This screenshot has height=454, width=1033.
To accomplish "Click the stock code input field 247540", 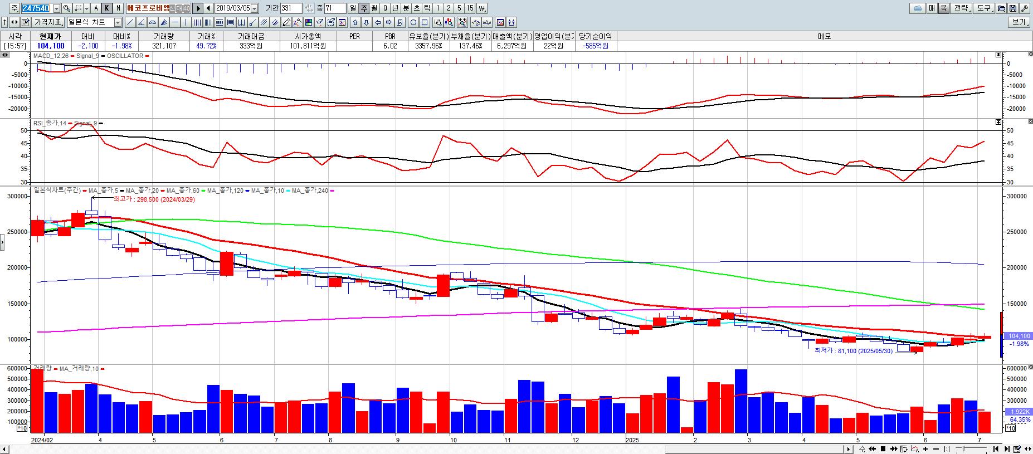I will point(36,8).
